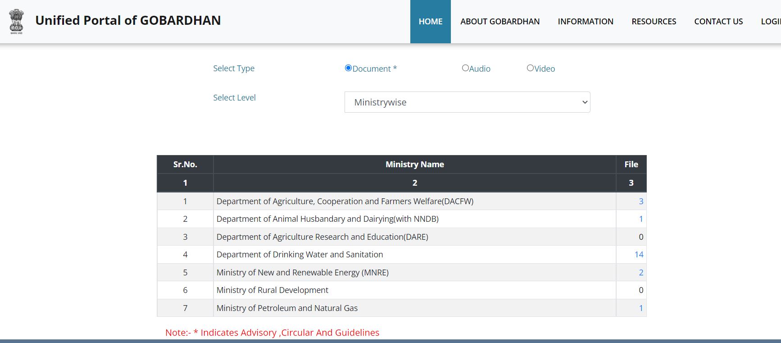Open 14 files for Drinking Water and Sanitation
Image resolution: width=781 pixels, height=343 pixels.
(639, 255)
